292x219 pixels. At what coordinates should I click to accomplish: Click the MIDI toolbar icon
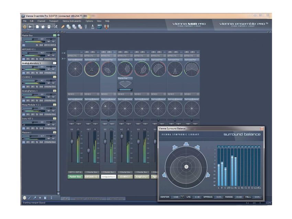point(92,27)
